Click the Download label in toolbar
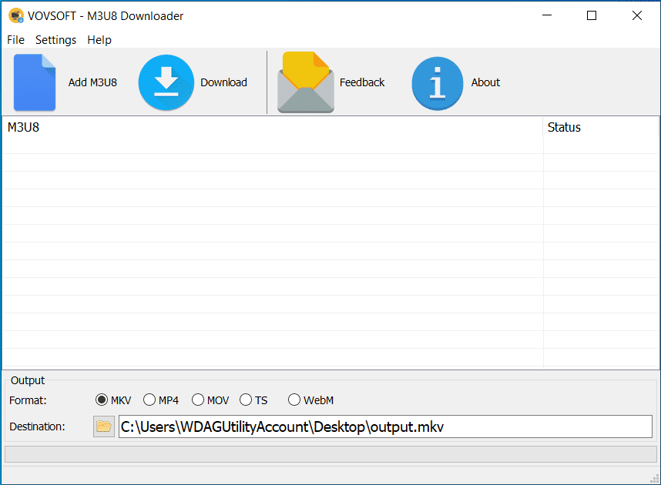Screen dimensions: 661x485 223,82
